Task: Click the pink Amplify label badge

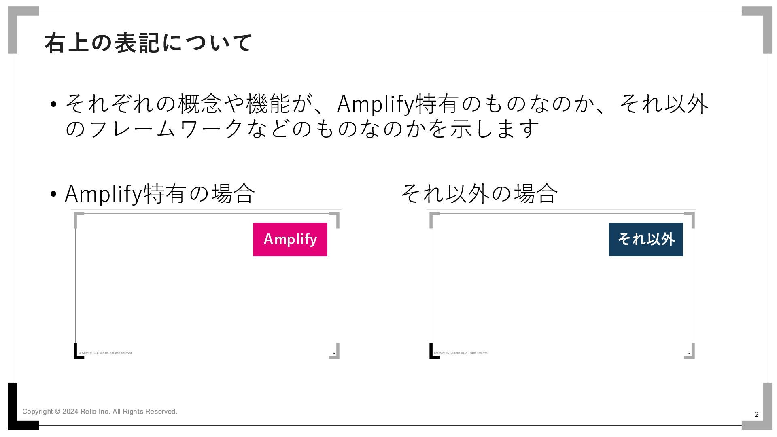Action: tap(290, 239)
